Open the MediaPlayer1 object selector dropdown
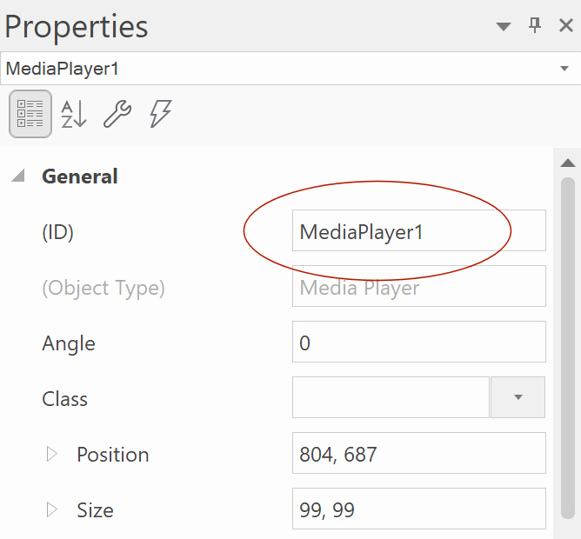Viewport: 581px width, 539px height. [x=564, y=69]
